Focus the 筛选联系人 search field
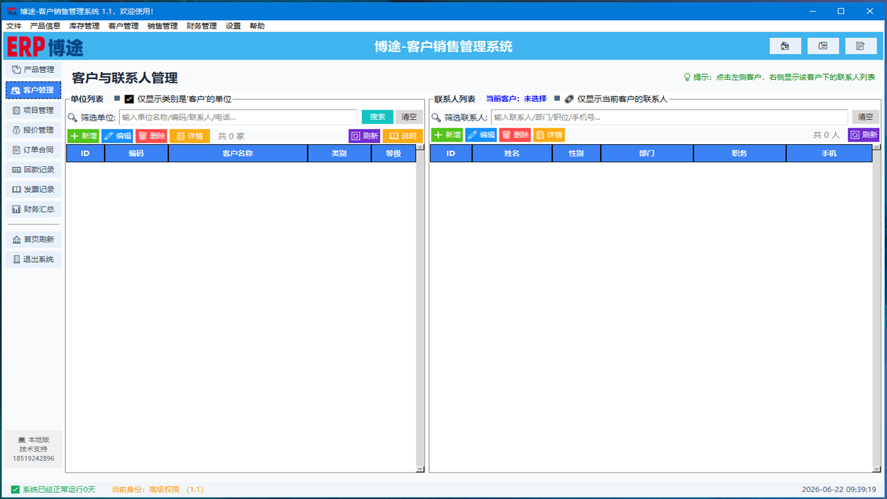 [x=669, y=117]
